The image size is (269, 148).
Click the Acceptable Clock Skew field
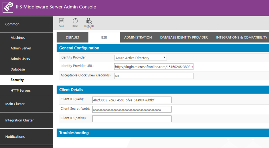[154, 76]
